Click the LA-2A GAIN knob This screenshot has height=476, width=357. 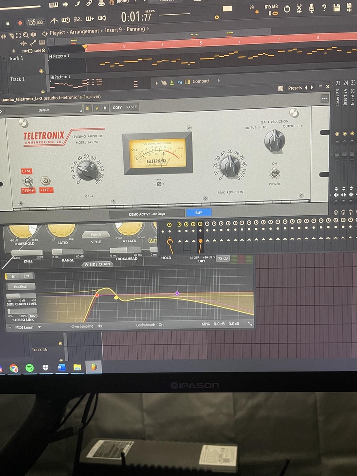click(x=88, y=171)
